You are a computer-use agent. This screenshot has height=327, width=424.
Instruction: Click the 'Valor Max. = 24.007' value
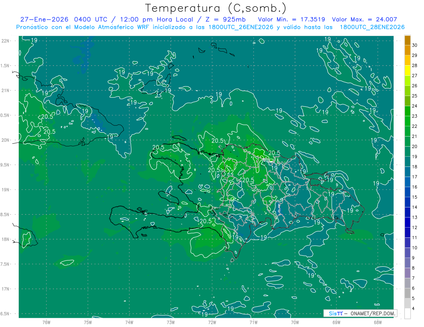point(365,19)
